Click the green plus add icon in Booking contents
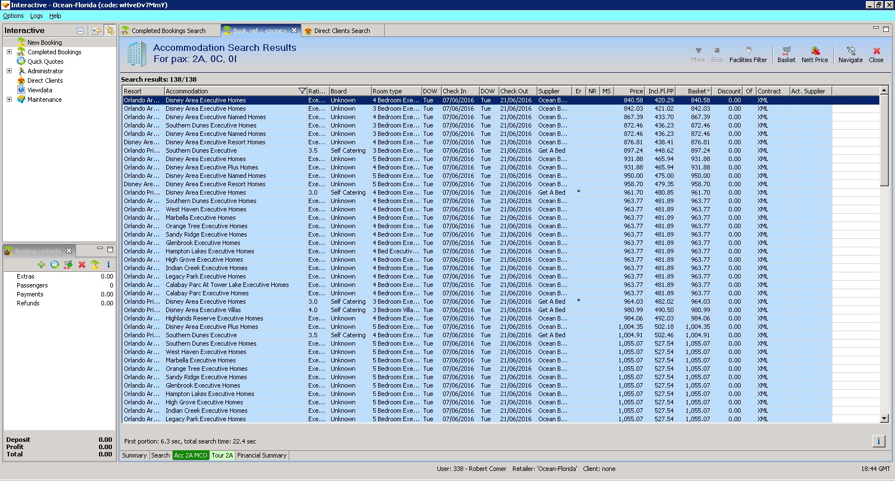The height and width of the screenshot is (481, 895). (41, 265)
